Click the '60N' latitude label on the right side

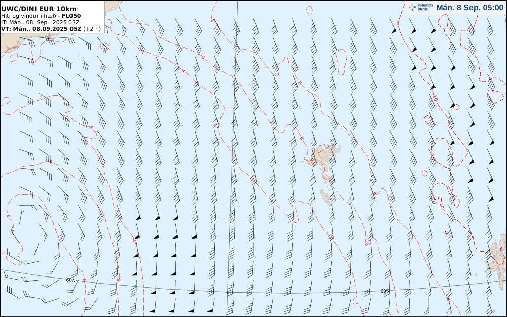click(385, 291)
